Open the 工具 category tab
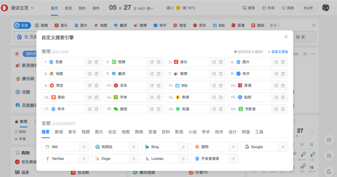Viewport: 337px width, 177px height. pos(259,132)
